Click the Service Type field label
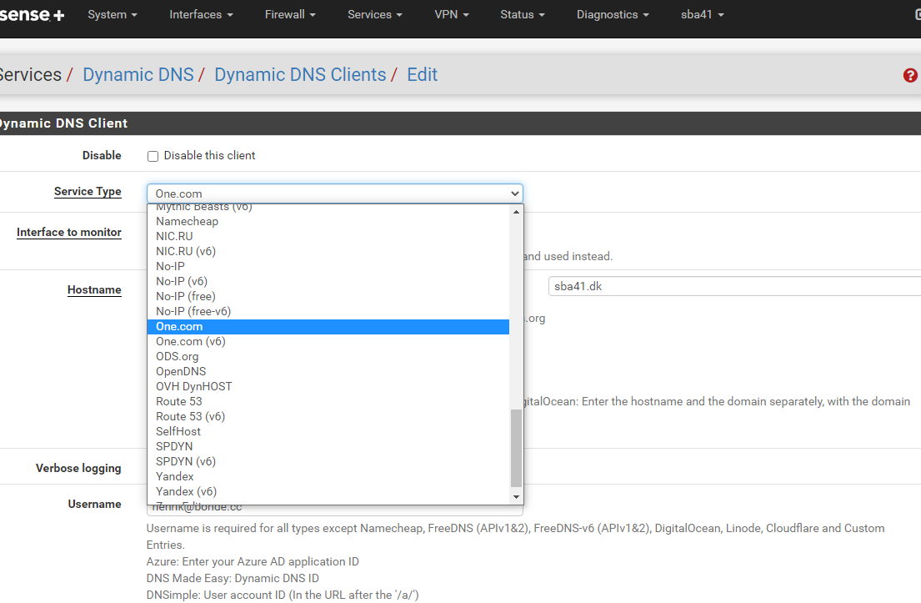 click(x=88, y=192)
